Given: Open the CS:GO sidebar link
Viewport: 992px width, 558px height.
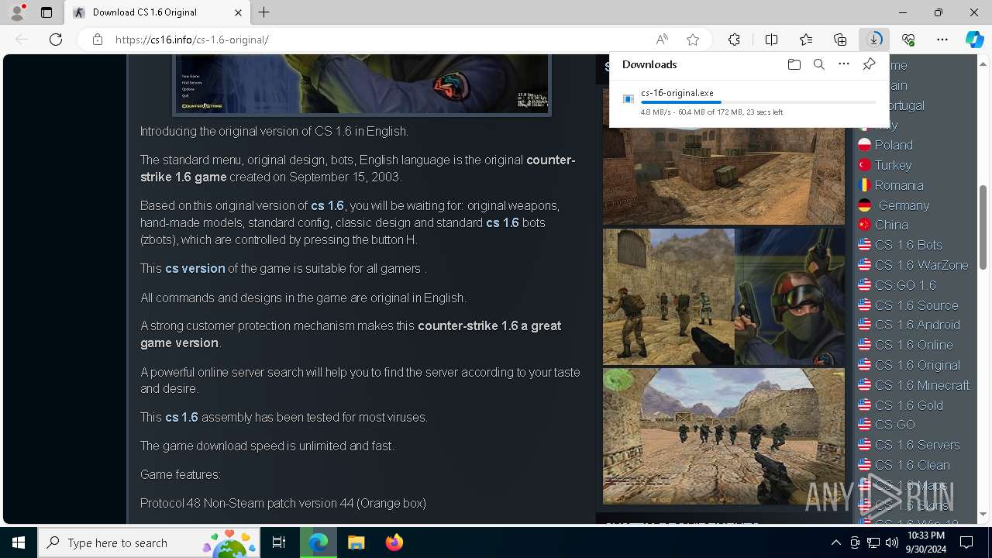Looking at the screenshot, I should [895, 425].
